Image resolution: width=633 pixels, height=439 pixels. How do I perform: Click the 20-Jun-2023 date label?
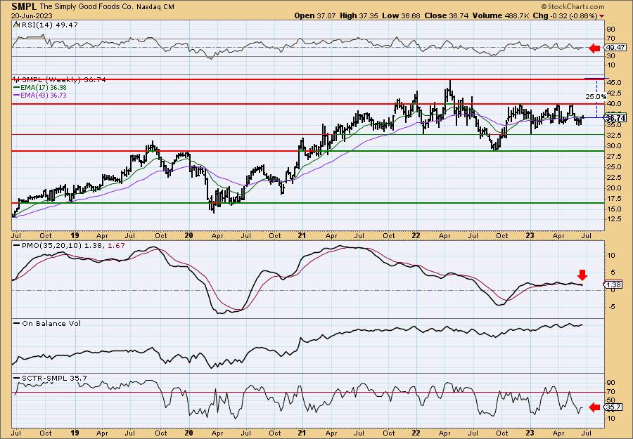tap(30, 15)
